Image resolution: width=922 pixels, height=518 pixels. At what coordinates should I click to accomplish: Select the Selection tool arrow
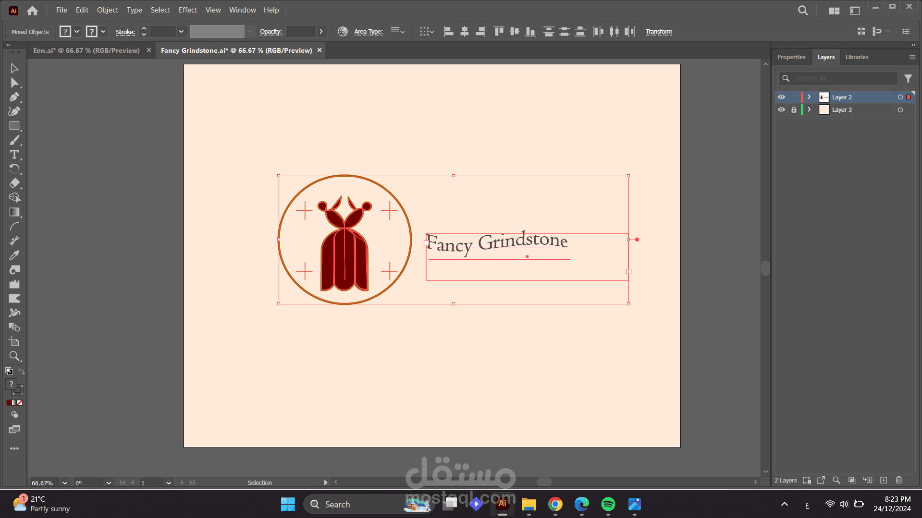[14, 68]
